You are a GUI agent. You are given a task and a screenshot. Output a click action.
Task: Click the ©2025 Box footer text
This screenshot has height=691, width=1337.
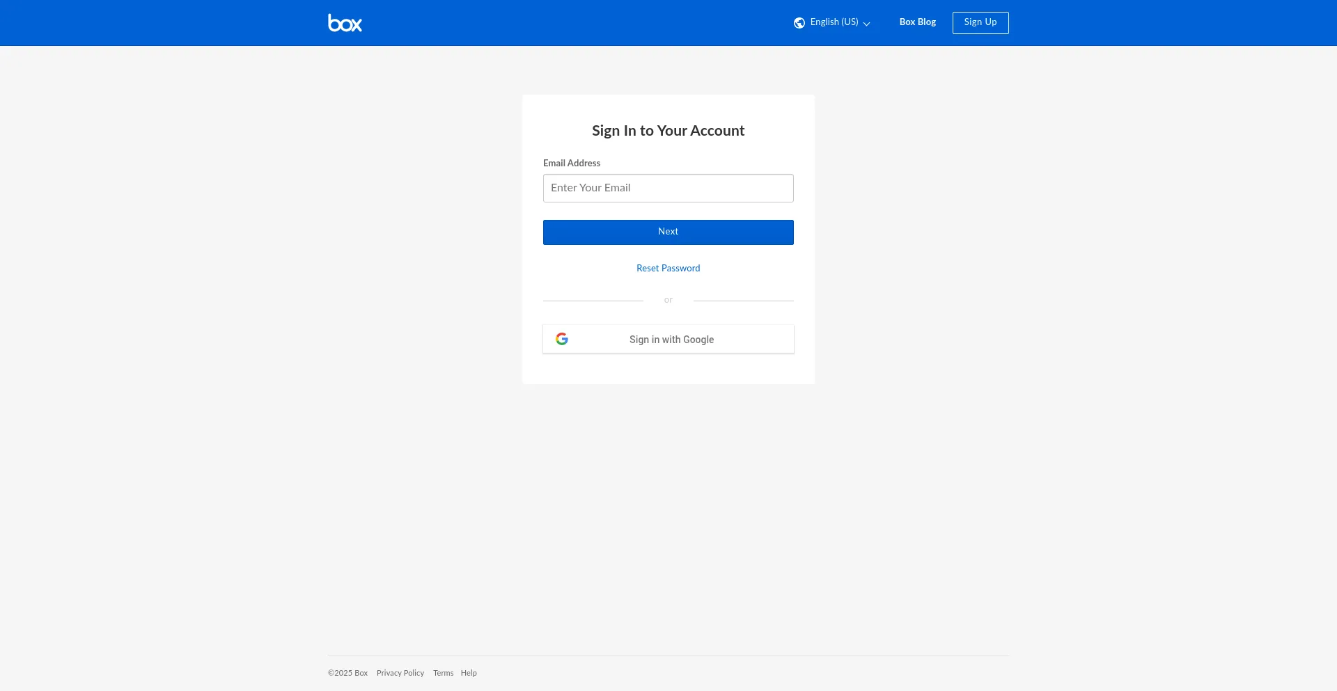(348, 673)
